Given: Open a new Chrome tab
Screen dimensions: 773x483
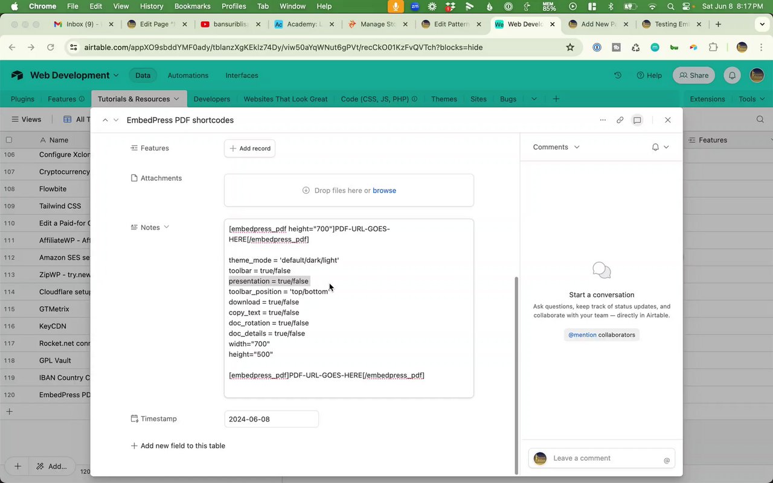Looking at the screenshot, I should tap(718, 24).
